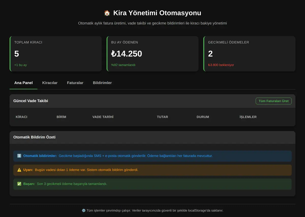Viewport: 305px width, 217px height.
Task: Click the green checkmark icon in the success alert
Action: [x=19, y=184]
